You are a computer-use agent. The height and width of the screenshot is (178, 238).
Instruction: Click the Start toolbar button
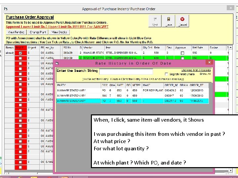(155, 21)
